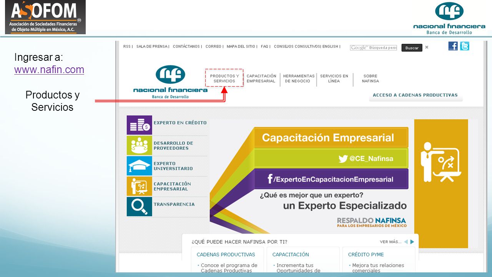Click the Nacional Financiera logo on webpage
This screenshot has height=277, width=492.
(170, 82)
